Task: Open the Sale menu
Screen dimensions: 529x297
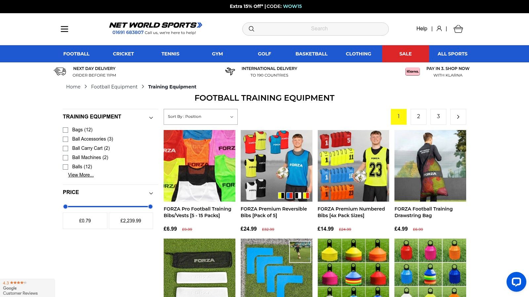Action: [x=406, y=54]
